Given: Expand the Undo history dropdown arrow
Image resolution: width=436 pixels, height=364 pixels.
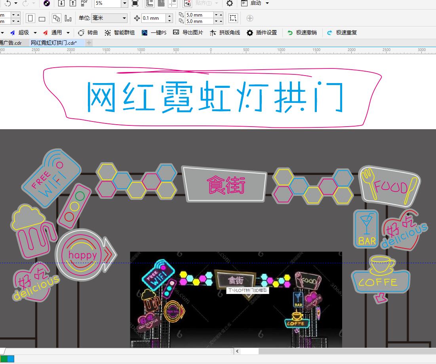Looking at the screenshot, I should [x=16, y=3].
